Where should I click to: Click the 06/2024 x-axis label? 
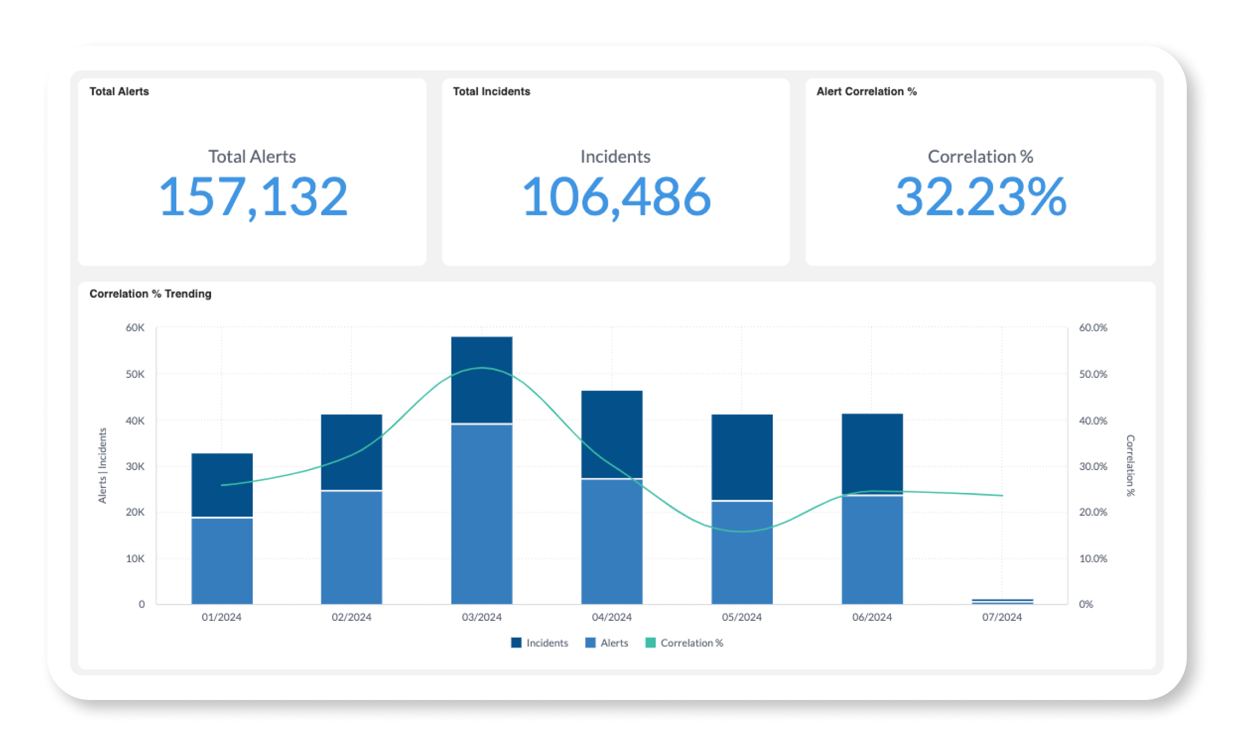872,617
